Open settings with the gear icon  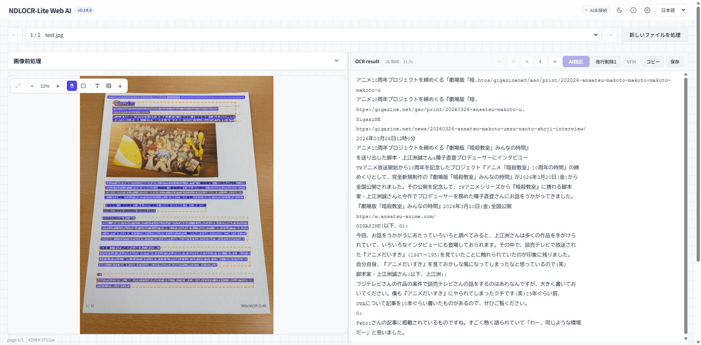(647, 10)
